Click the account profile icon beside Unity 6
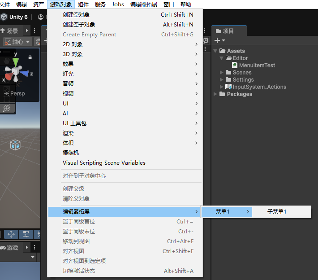Viewport: 318px width, 280px height. [41, 17]
